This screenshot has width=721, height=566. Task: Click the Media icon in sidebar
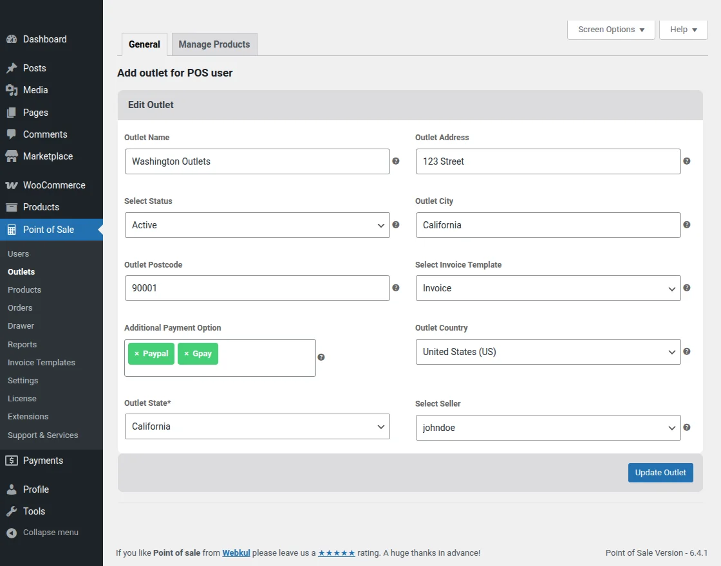12,90
